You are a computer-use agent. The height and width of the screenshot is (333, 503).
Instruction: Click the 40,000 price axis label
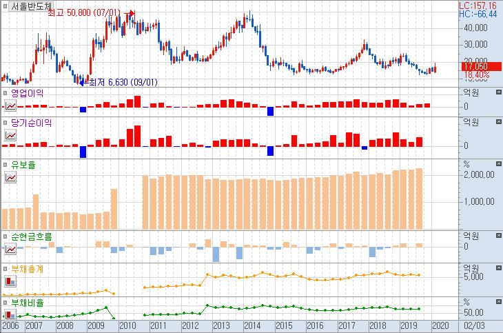pyautogui.click(x=475, y=28)
